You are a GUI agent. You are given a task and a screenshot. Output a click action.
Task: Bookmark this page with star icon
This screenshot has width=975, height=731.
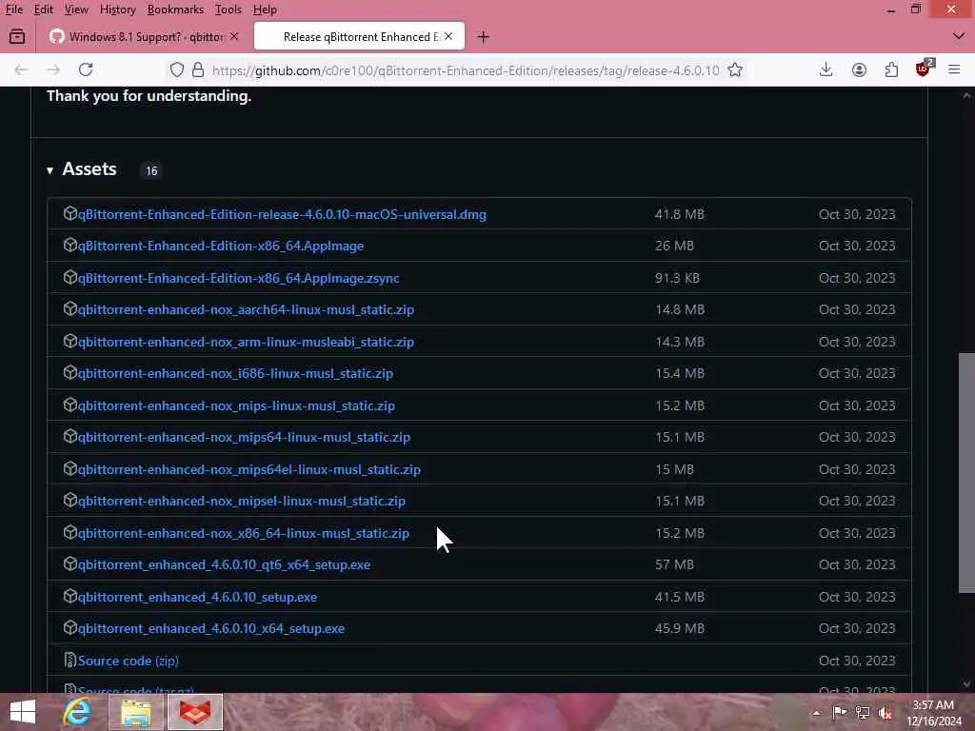pyautogui.click(x=735, y=69)
